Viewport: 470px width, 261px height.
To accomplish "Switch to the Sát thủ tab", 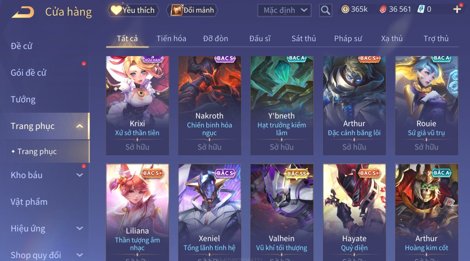I will [304, 39].
